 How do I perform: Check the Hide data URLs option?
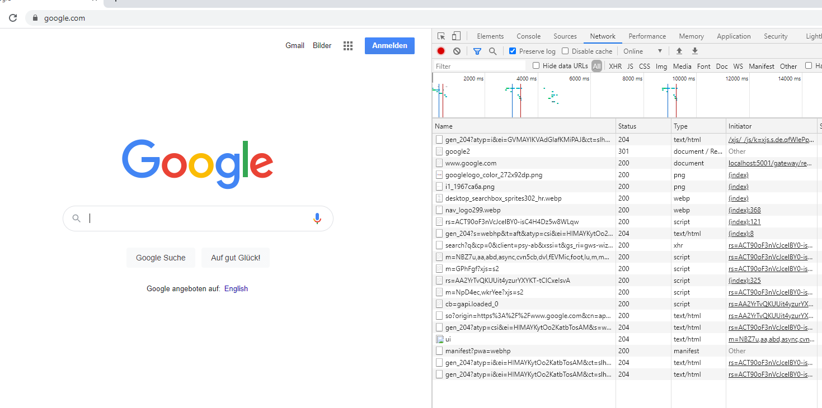536,65
